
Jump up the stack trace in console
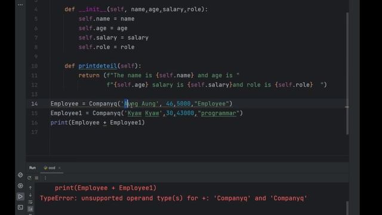pos(30,188)
